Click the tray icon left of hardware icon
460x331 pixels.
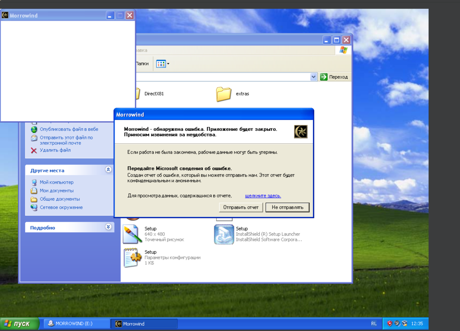click(397, 323)
